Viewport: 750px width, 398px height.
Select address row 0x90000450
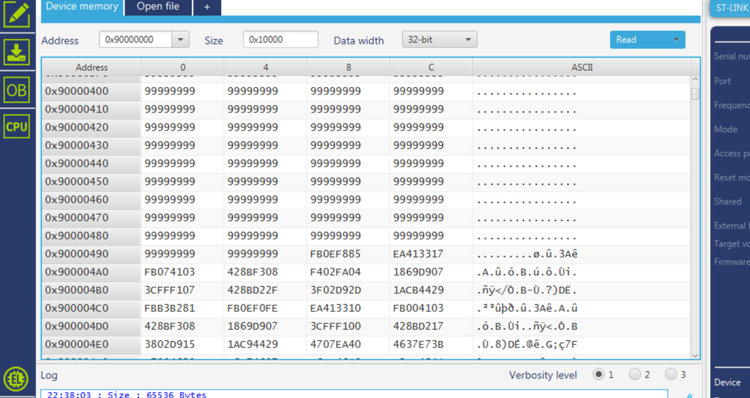pos(92,182)
